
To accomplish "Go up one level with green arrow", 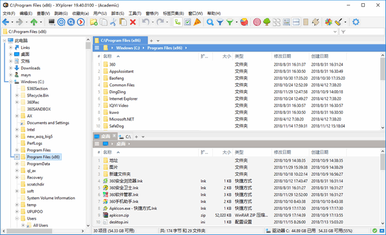I will pos(34,22).
